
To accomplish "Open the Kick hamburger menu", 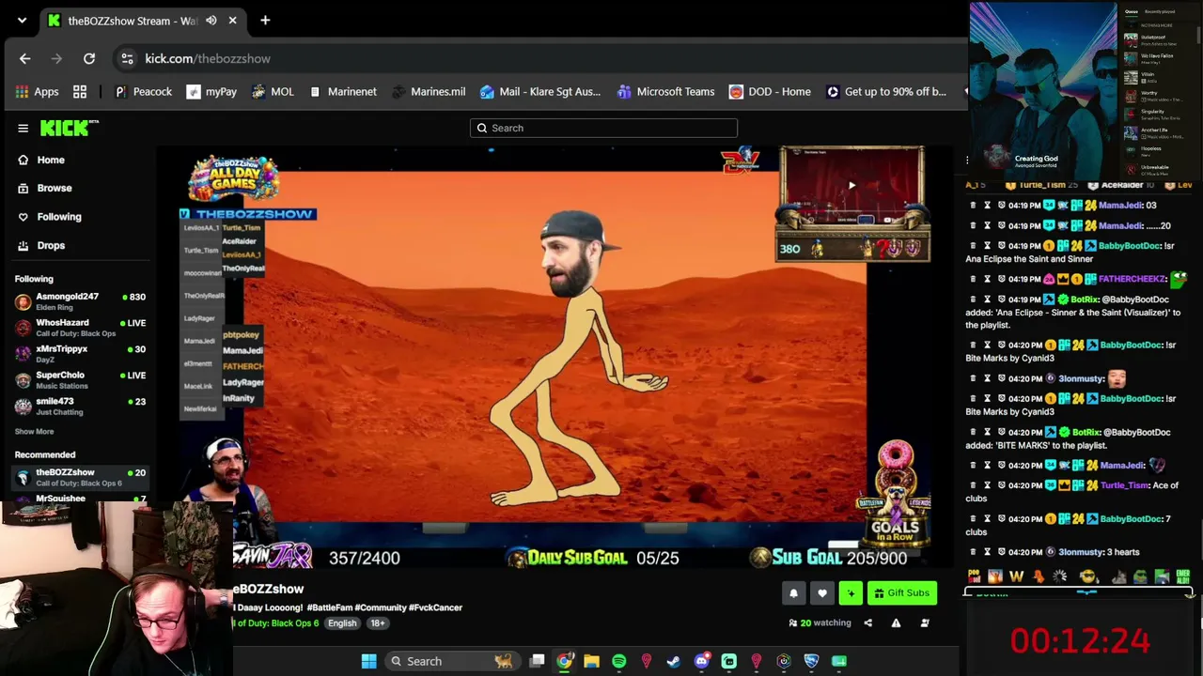I will coord(23,128).
